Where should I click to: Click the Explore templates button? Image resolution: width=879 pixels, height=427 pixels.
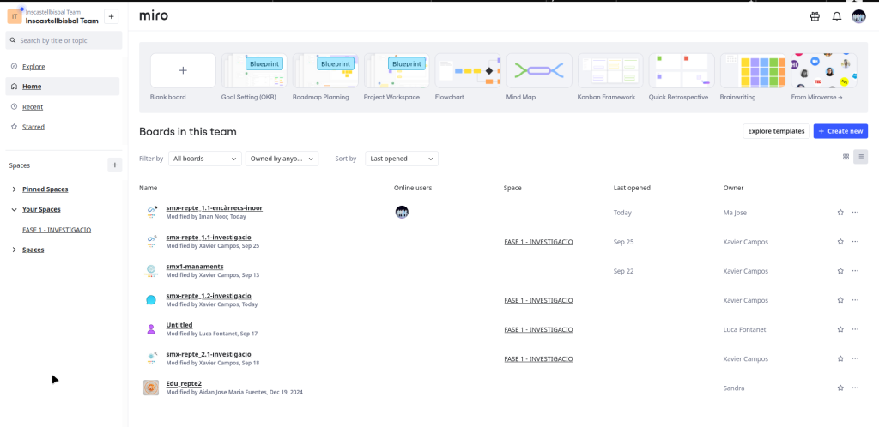click(x=776, y=131)
